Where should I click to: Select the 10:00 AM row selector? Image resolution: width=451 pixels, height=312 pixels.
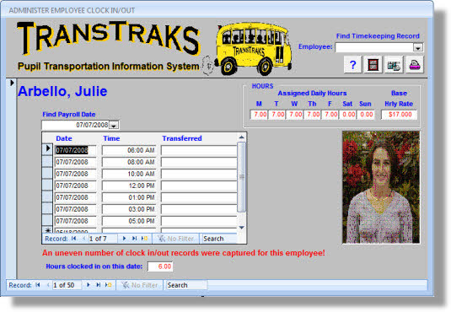(47, 174)
